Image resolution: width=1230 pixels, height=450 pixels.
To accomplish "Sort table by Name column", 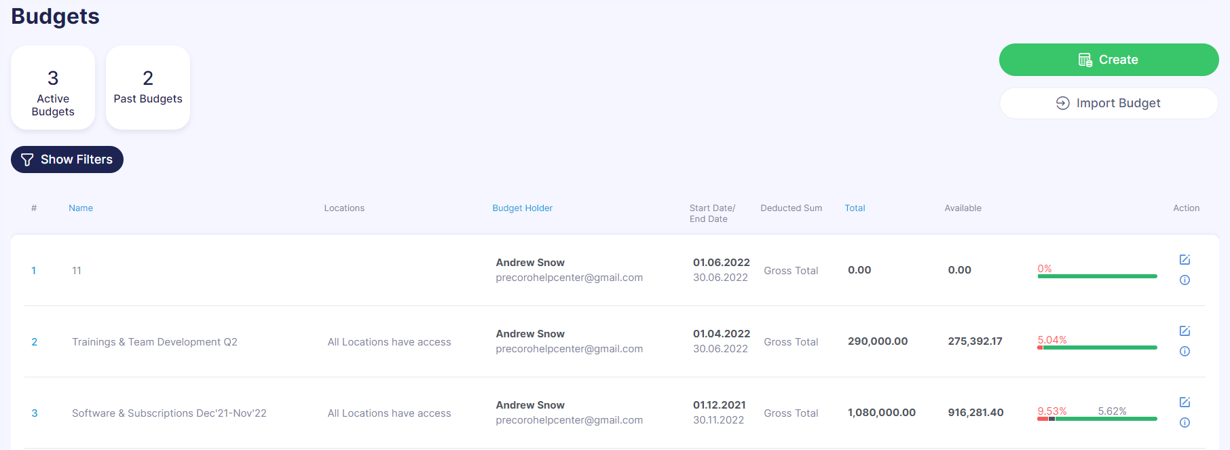I will click(x=81, y=208).
